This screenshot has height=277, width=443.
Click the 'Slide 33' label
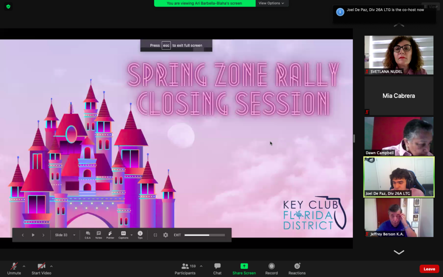coord(61,235)
